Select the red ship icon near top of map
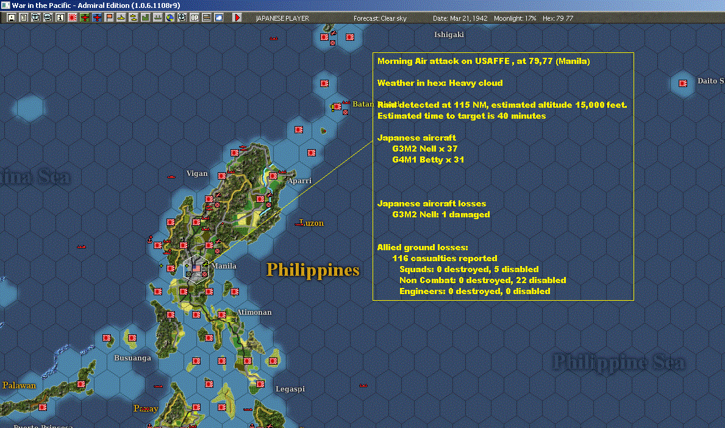This screenshot has height=428, width=725. pos(274,38)
